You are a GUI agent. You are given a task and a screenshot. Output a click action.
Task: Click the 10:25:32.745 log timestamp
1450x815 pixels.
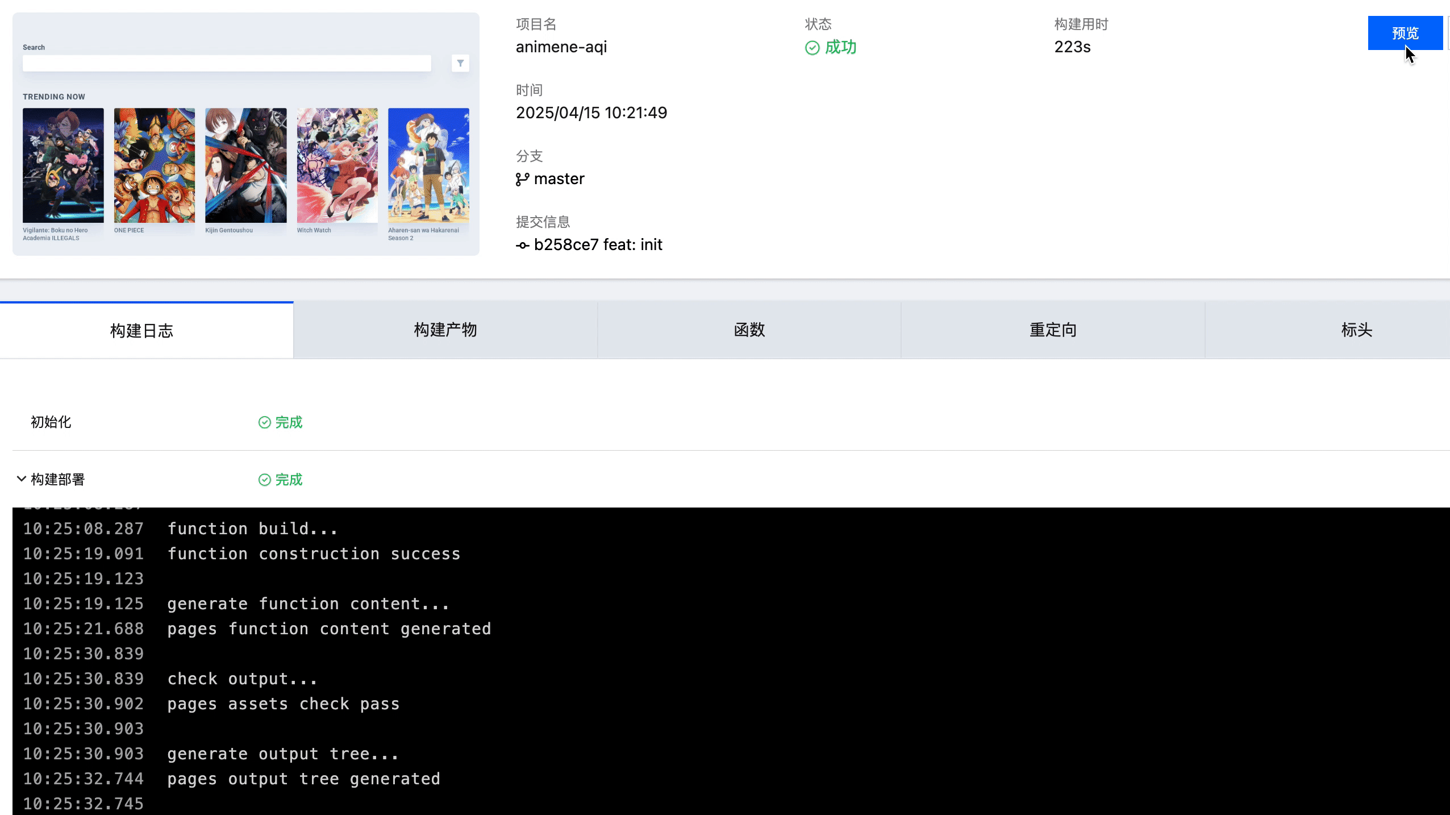pos(84,804)
